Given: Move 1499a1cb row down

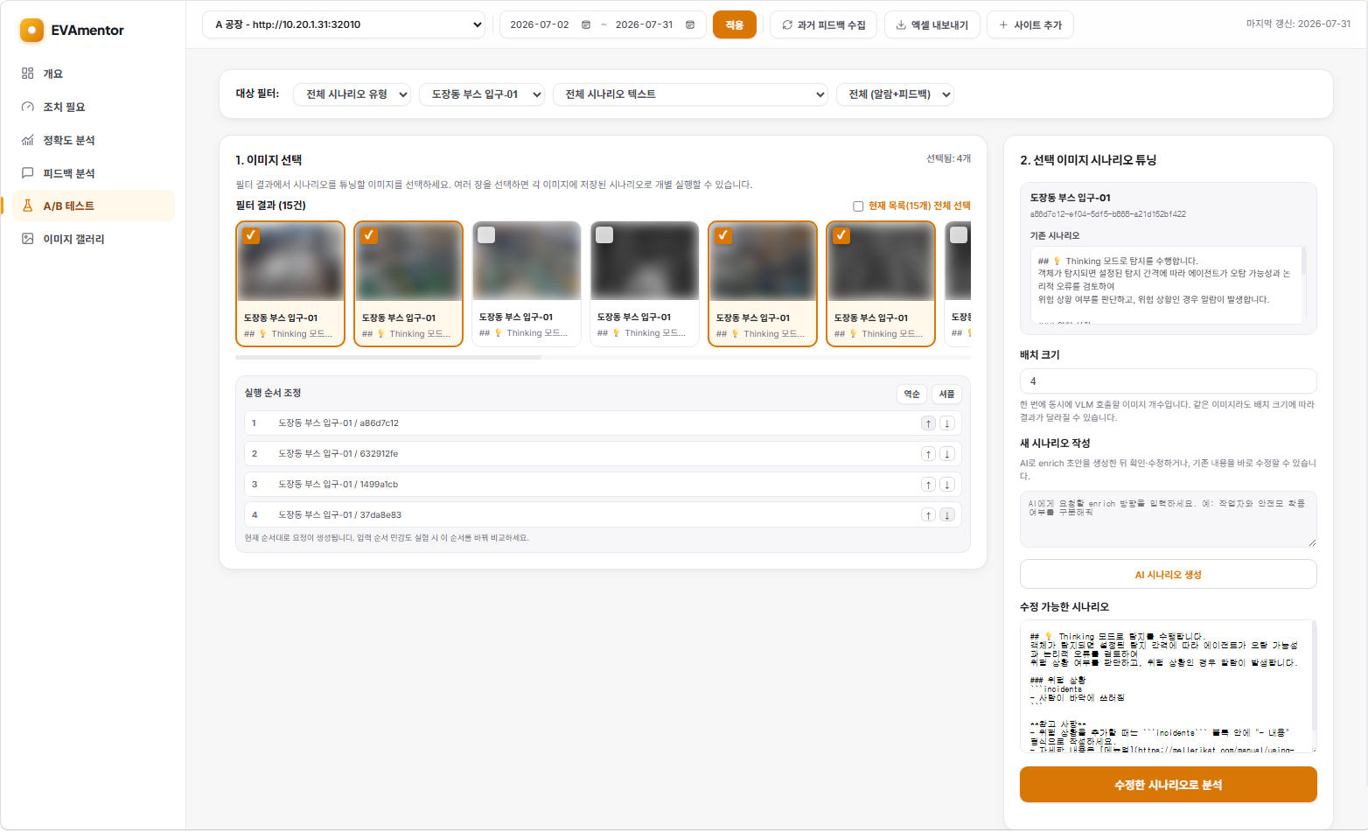Looking at the screenshot, I should (x=946, y=485).
